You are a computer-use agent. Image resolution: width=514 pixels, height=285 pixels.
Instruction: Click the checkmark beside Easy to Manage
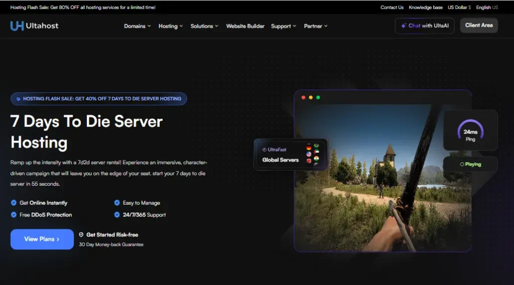(x=117, y=203)
